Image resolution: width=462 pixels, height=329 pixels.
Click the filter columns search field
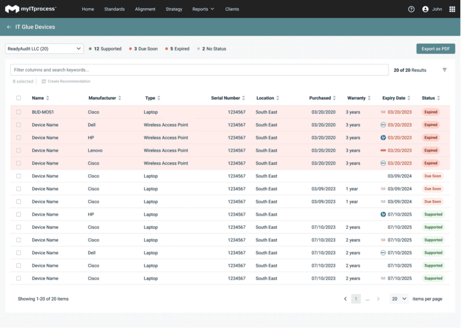click(199, 70)
